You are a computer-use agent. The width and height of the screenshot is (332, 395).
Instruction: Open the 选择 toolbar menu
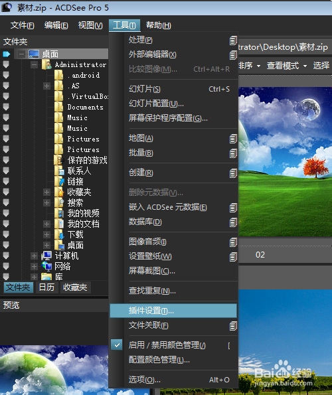pyautogui.click(x=321, y=66)
